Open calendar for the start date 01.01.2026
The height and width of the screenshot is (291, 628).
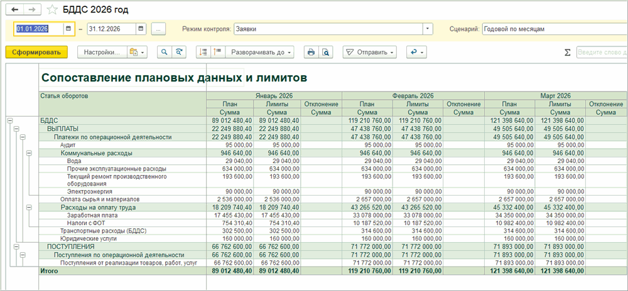[x=68, y=29]
